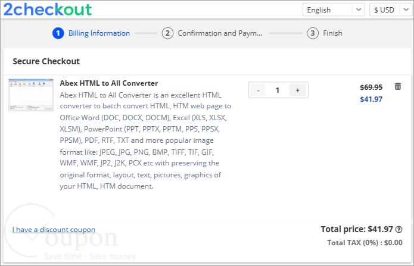This screenshot has height=266, width=414.
Task: Click the total price help question mark icon
Action: (x=399, y=230)
